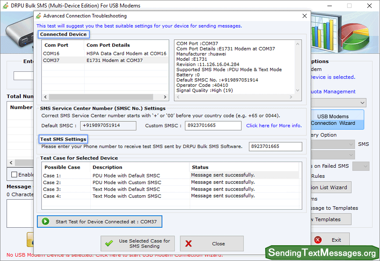Click USB Modems Connection Wizard button
The width and height of the screenshot is (380, 261).
point(337,120)
